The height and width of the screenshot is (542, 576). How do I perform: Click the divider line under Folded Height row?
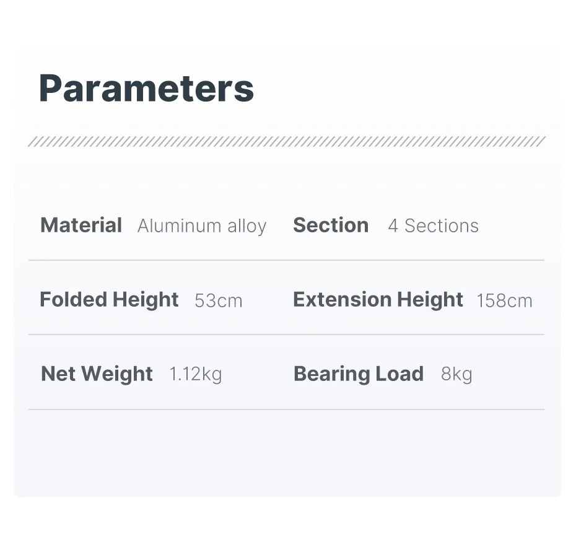point(286,334)
